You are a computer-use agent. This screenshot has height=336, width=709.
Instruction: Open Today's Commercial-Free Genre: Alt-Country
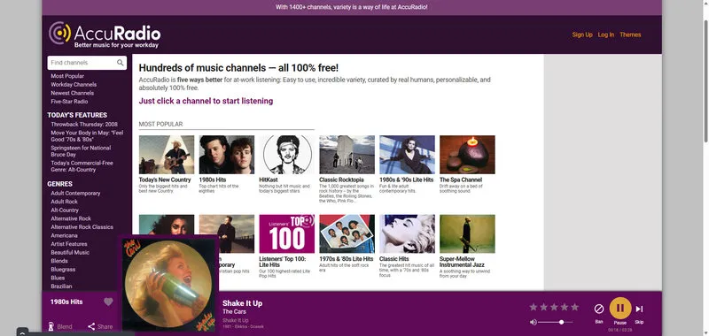[x=82, y=166]
